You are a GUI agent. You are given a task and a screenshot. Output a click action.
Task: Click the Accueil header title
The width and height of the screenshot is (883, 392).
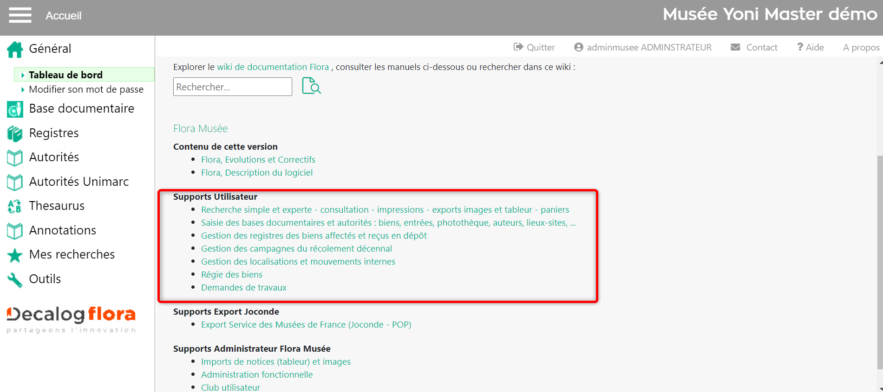[63, 16]
